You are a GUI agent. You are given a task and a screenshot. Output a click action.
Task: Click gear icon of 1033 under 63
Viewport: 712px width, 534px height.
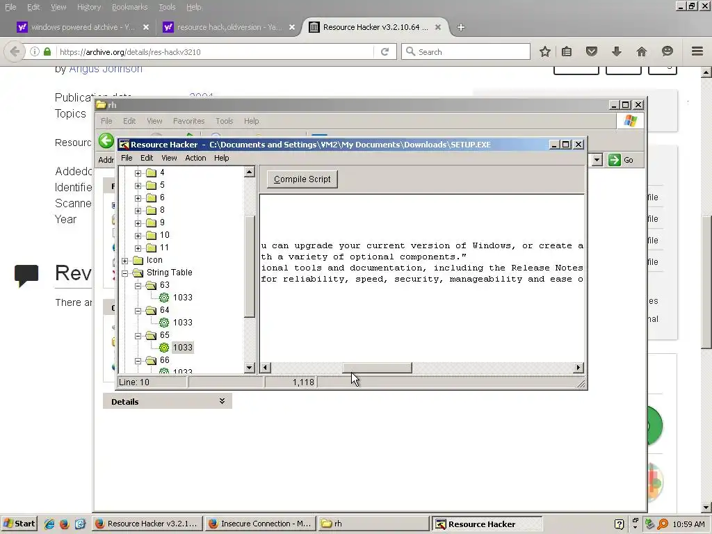pos(164,298)
